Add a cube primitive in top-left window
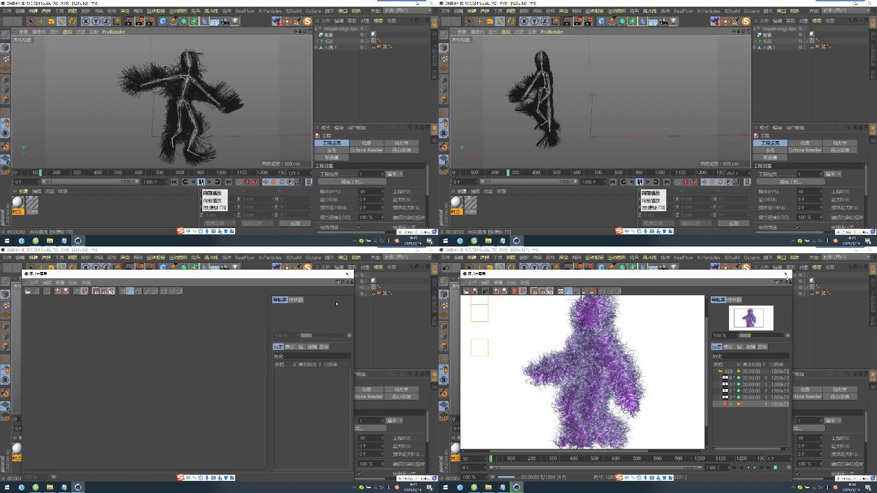The height and width of the screenshot is (493, 877). pos(163,21)
